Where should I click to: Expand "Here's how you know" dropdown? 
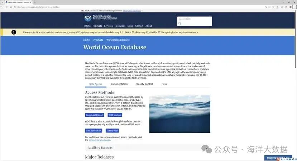(x=133, y=11)
